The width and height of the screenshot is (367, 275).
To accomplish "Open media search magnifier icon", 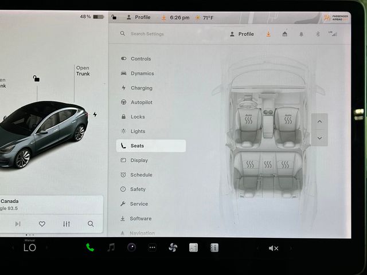I will coord(91,224).
